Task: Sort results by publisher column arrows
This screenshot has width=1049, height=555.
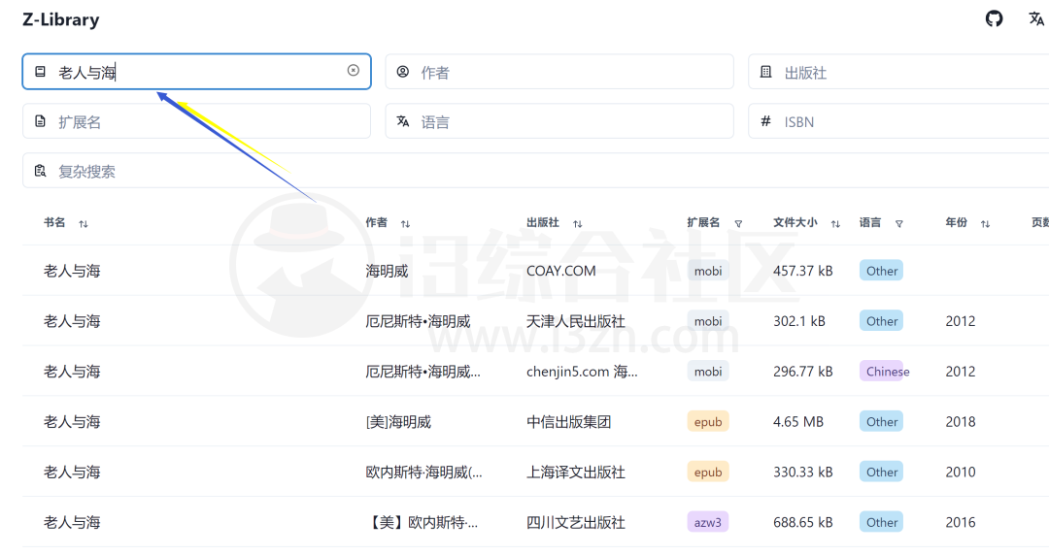Action: (x=578, y=224)
